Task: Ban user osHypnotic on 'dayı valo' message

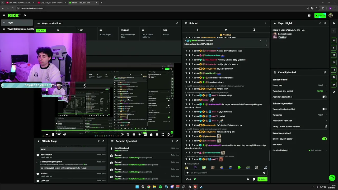Action: pos(192,69)
